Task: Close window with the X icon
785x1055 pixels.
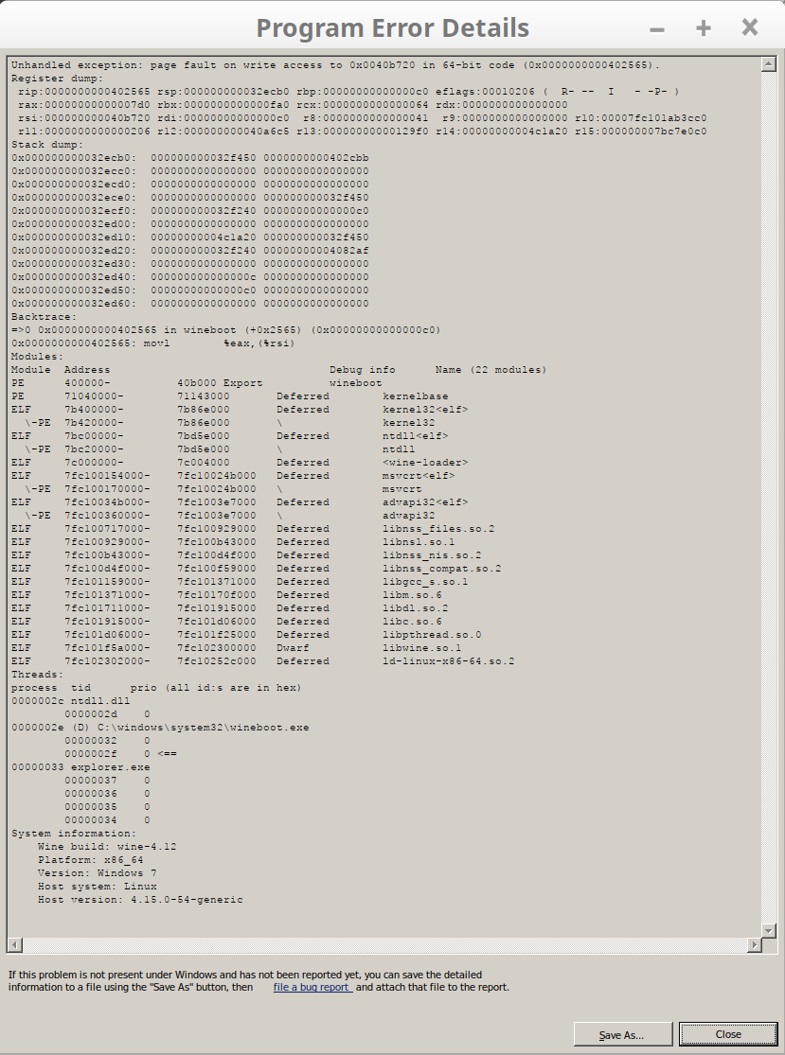Action: click(749, 26)
